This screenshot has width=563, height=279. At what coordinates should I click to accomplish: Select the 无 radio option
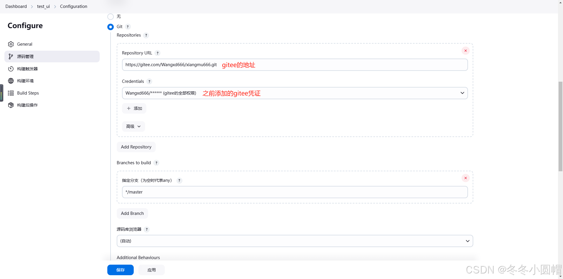pos(111,17)
